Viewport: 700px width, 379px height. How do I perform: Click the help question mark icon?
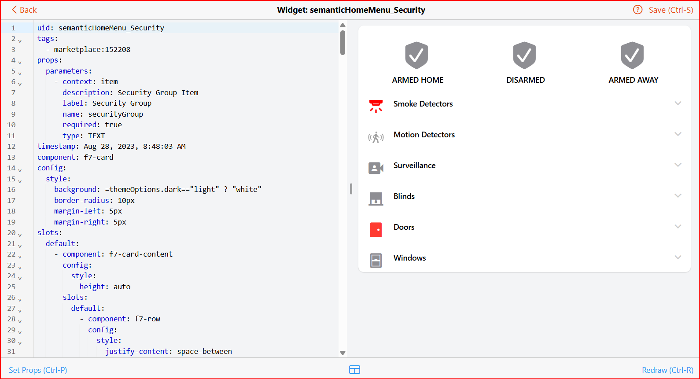[x=637, y=10]
